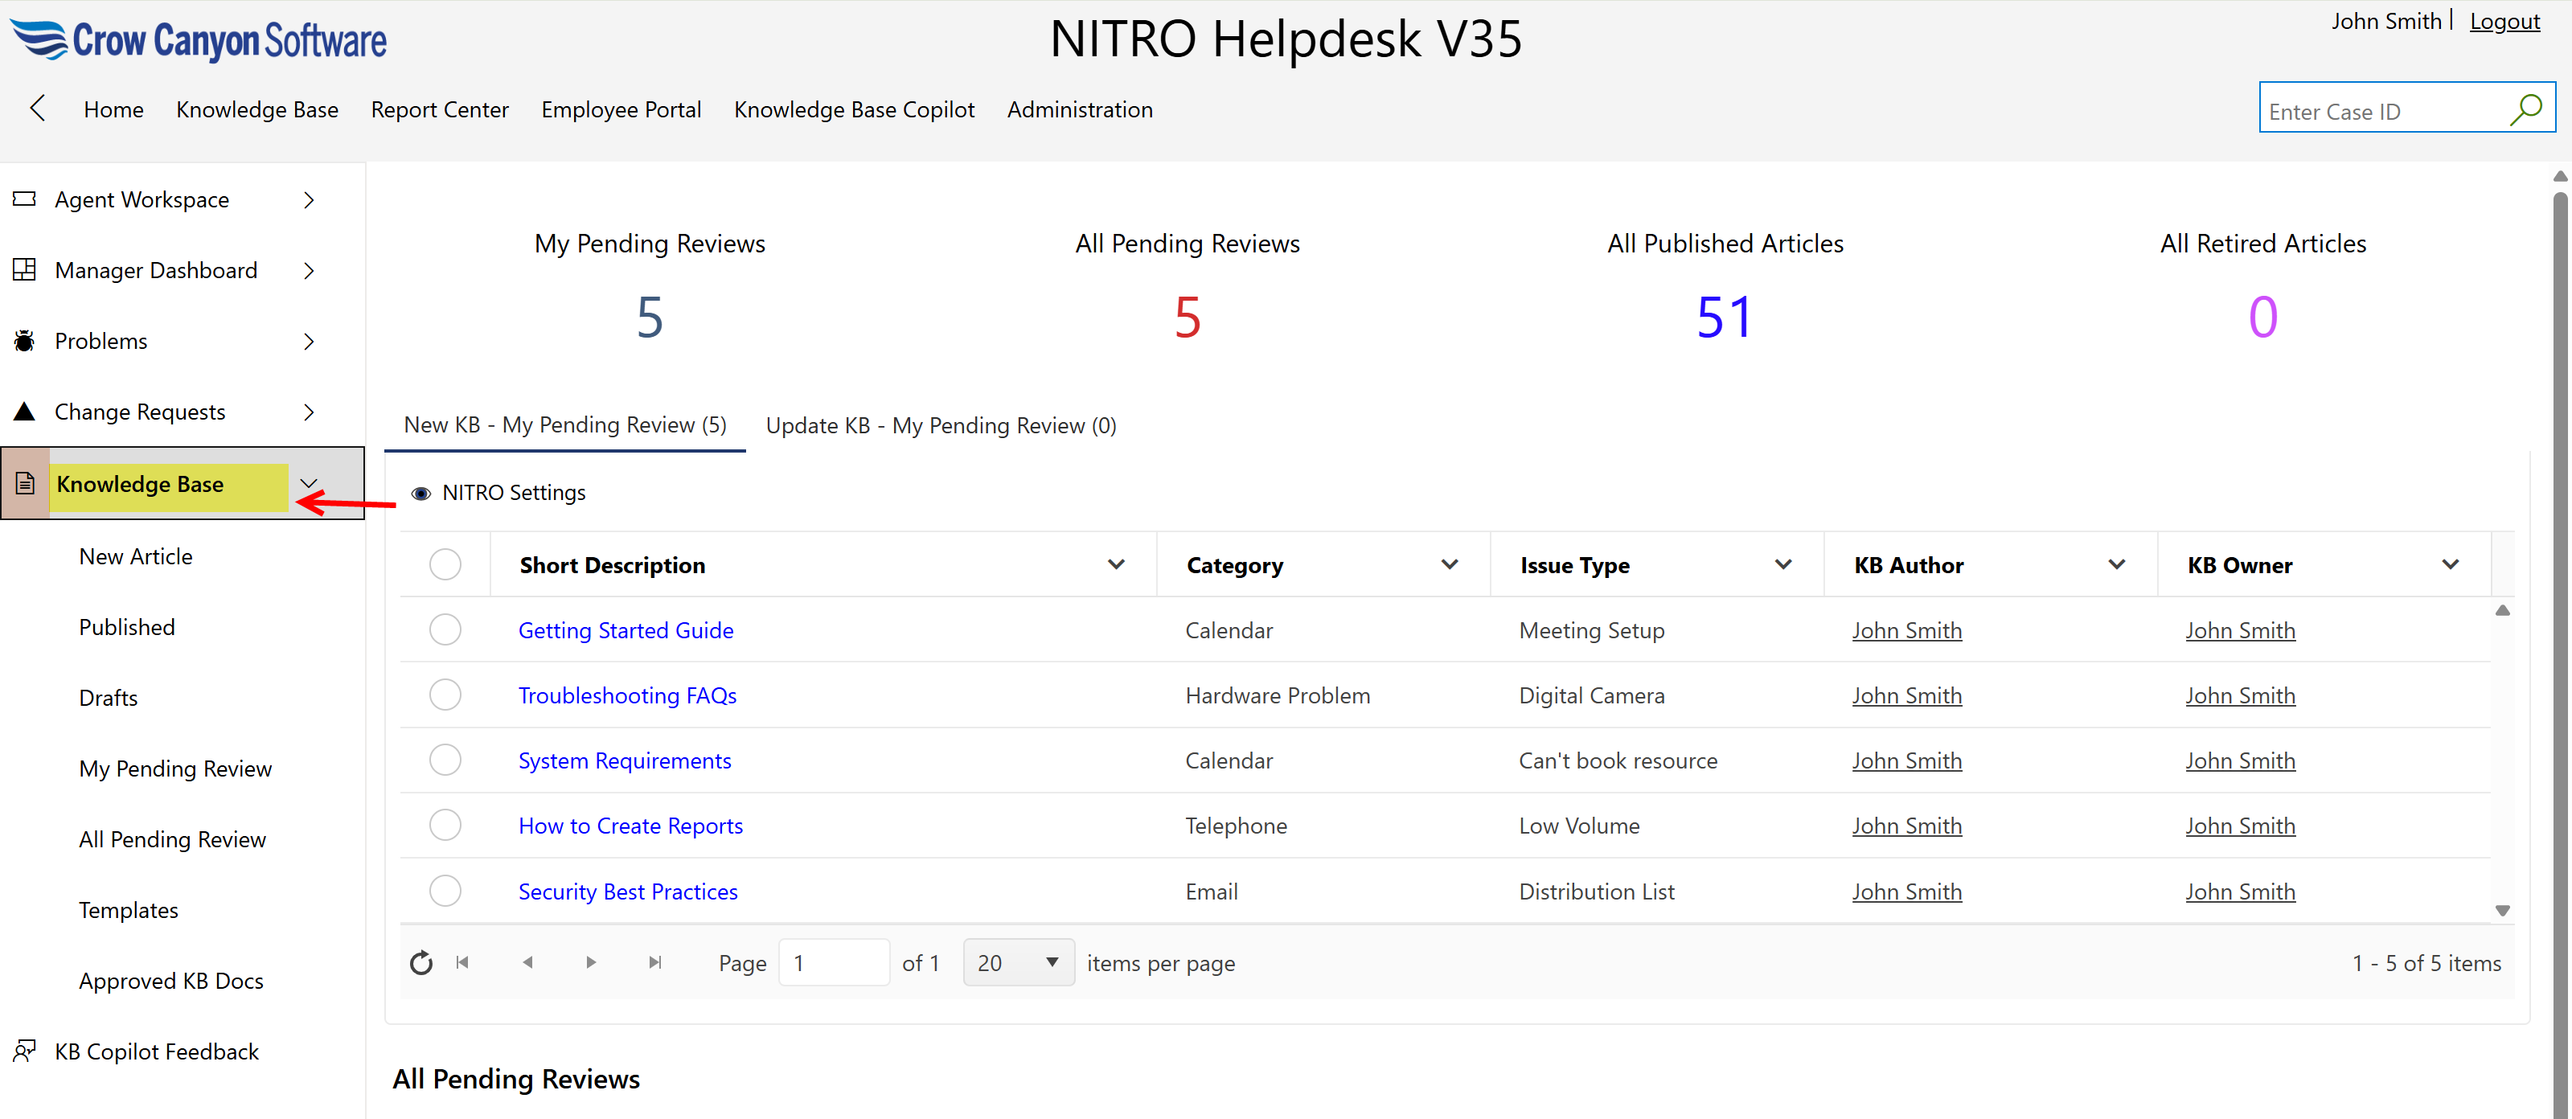The image size is (2572, 1119).
Task: Click the Manager Dashboard grid icon
Action: click(x=24, y=269)
